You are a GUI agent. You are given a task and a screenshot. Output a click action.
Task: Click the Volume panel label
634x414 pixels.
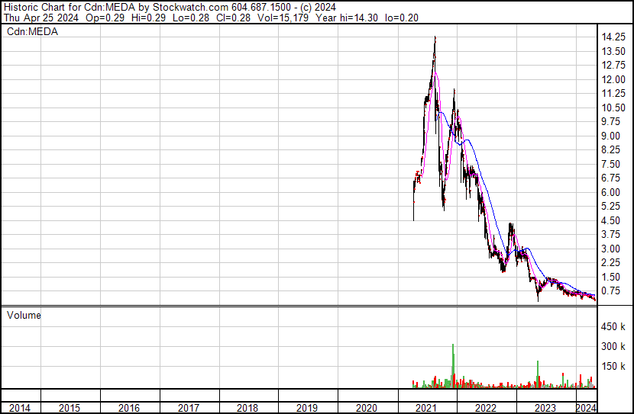(x=24, y=315)
